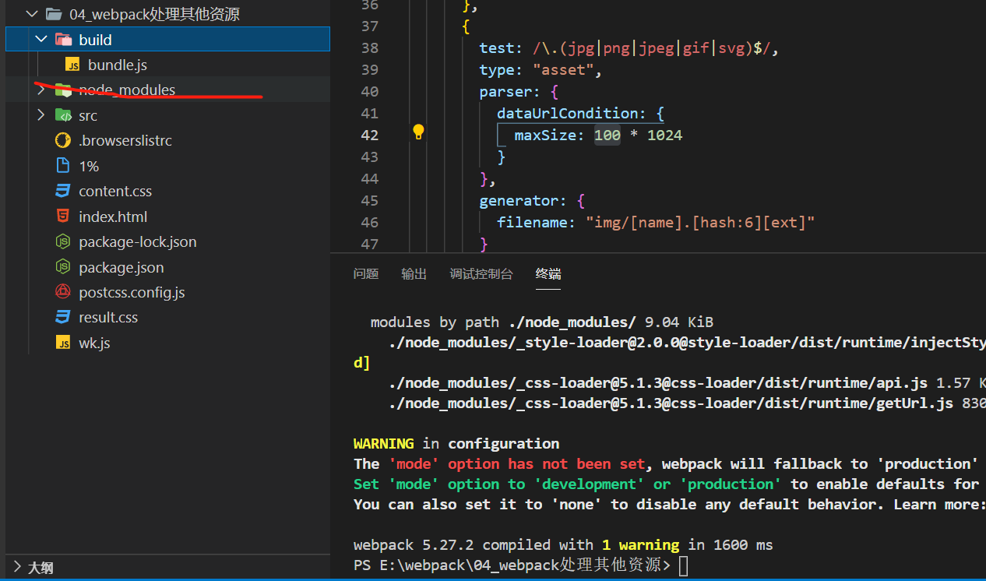Click the filename string img/[name].[hash:6][ext]
Viewport: 986px width, 581px height.
(700, 222)
